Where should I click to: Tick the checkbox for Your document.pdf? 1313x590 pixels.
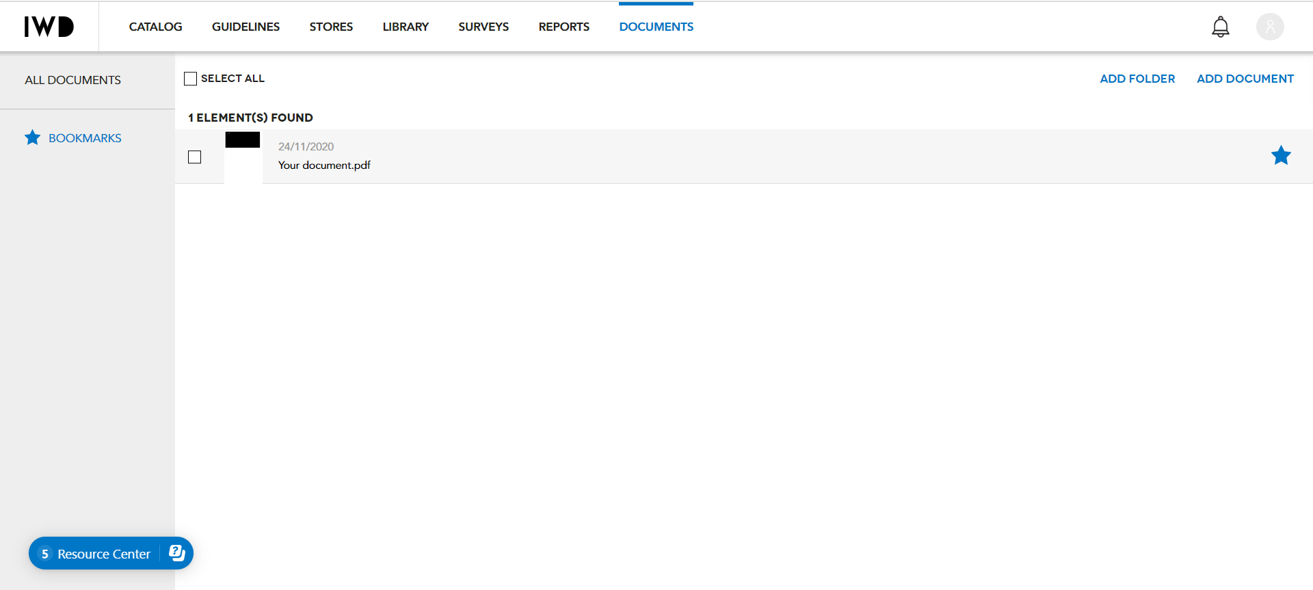click(x=195, y=157)
